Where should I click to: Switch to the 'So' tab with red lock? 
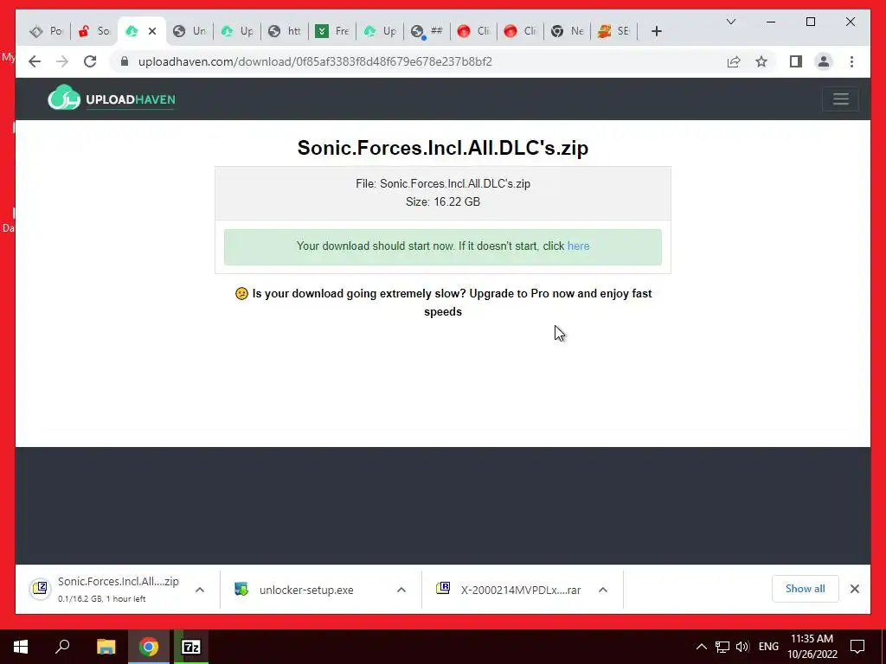coord(94,31)
